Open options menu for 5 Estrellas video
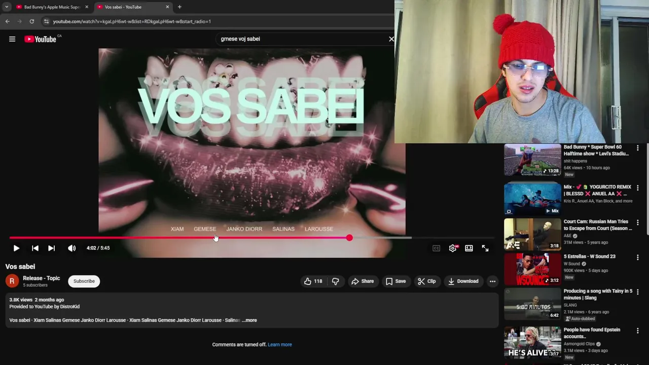This screenshot has height=365, width=649. click(x=638, y=258)
